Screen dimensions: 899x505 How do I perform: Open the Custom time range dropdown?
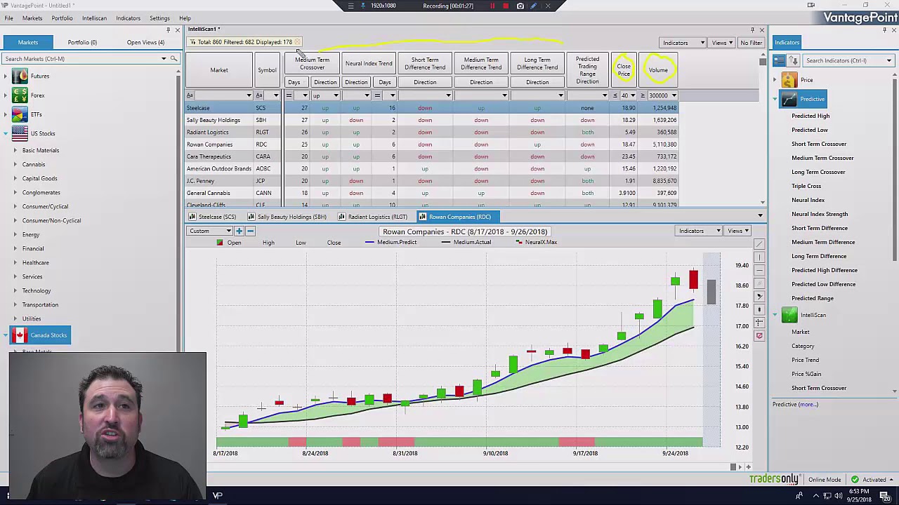[210, 231]
